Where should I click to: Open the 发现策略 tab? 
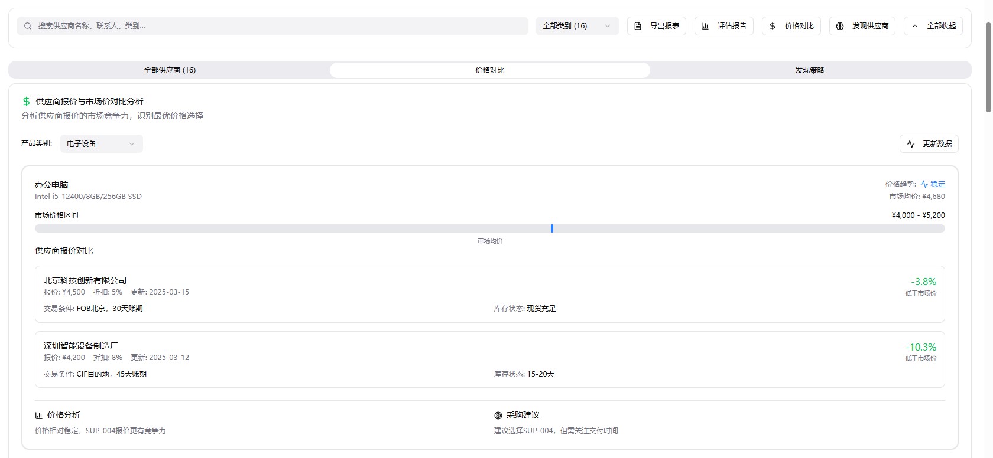tap(809, 70)
